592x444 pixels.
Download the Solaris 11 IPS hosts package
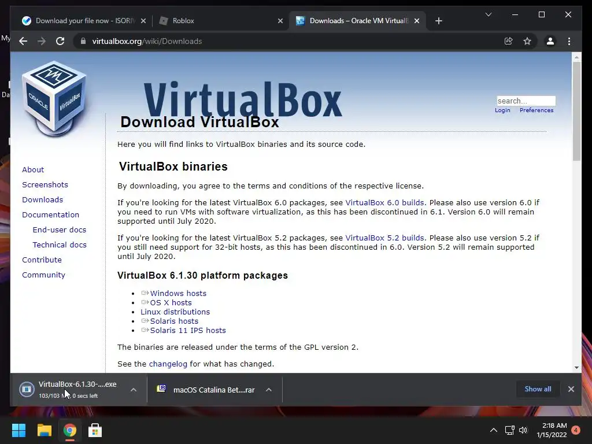[188, 330]
